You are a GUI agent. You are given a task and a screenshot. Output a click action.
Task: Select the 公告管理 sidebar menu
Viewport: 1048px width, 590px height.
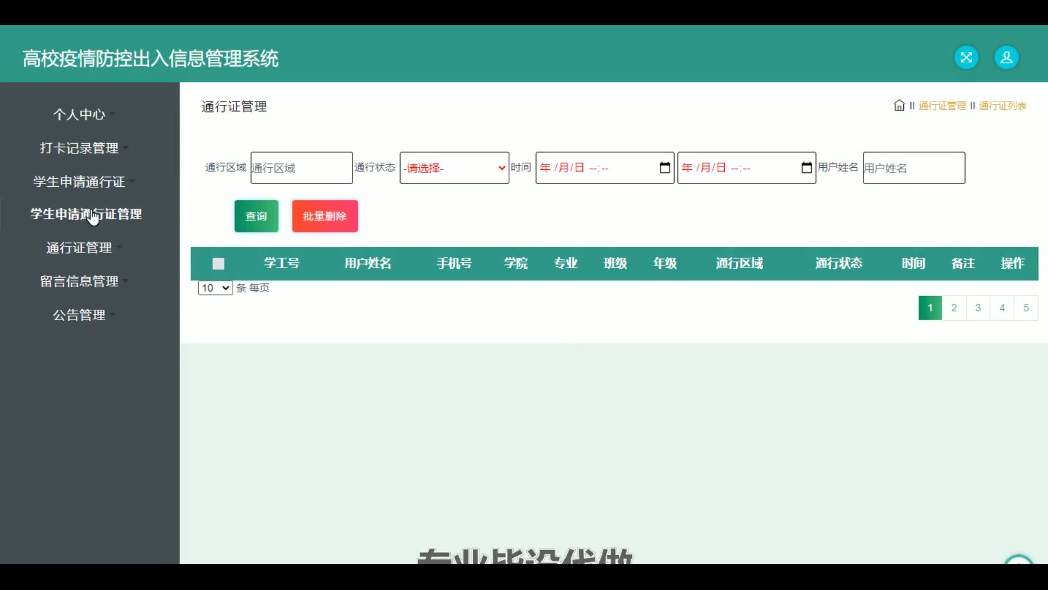[80, 315]
